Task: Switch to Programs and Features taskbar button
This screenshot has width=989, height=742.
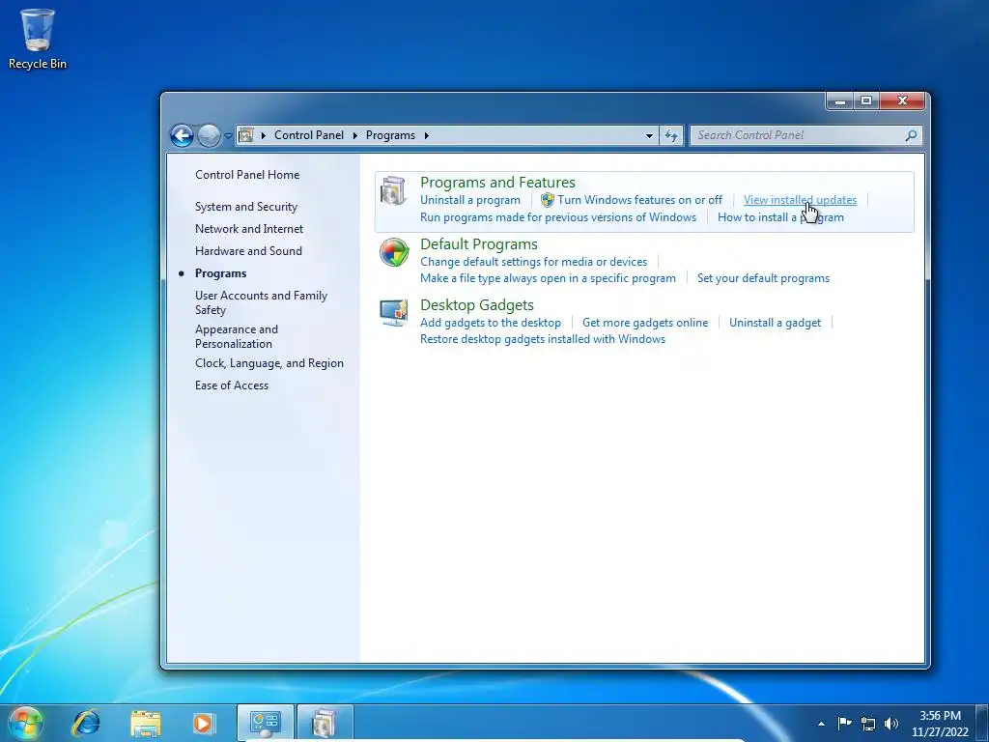Action: coord(325,723)
